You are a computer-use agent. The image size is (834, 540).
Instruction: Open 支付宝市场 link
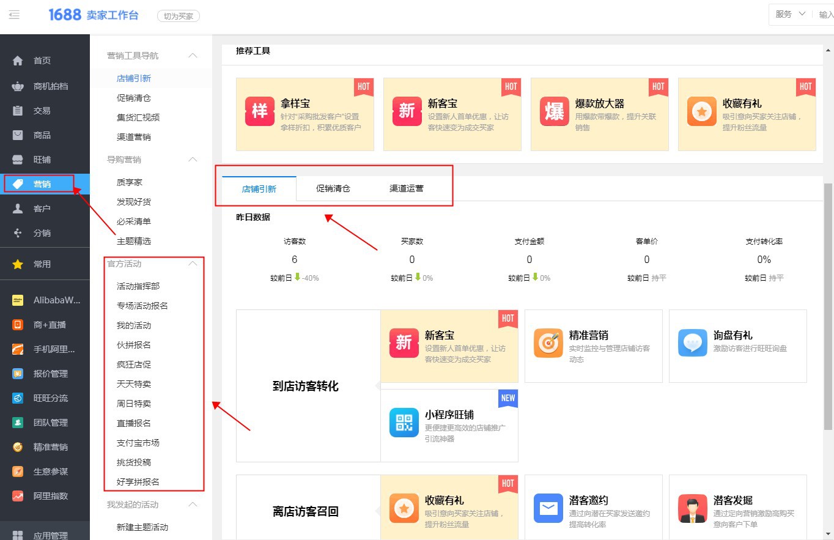[x=138, y=443]
